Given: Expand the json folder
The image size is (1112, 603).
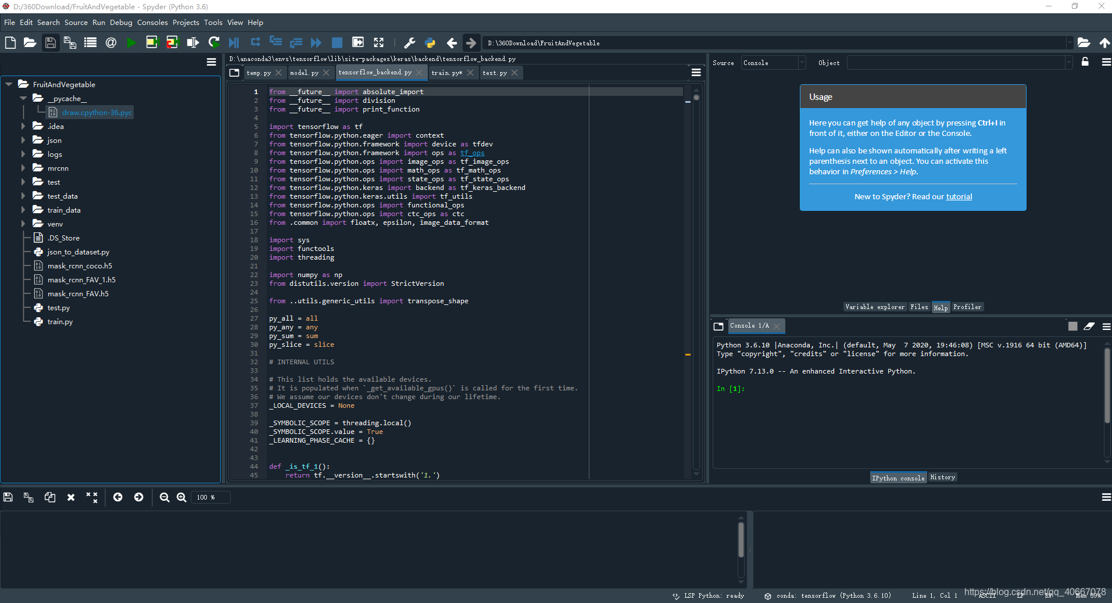Looking at the screenshot, I should click(23, 140).
